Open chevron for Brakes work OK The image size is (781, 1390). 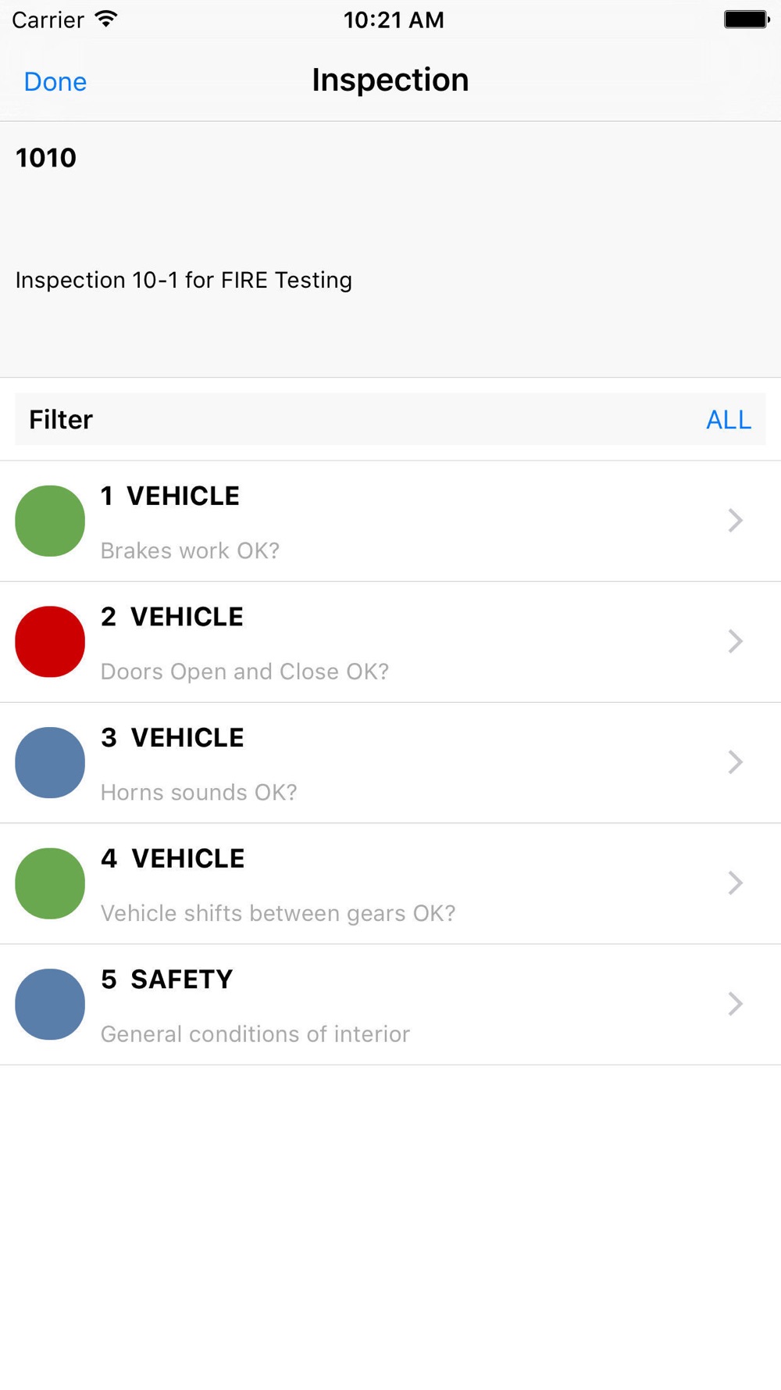pyautogui.click(x=735, y=521)
